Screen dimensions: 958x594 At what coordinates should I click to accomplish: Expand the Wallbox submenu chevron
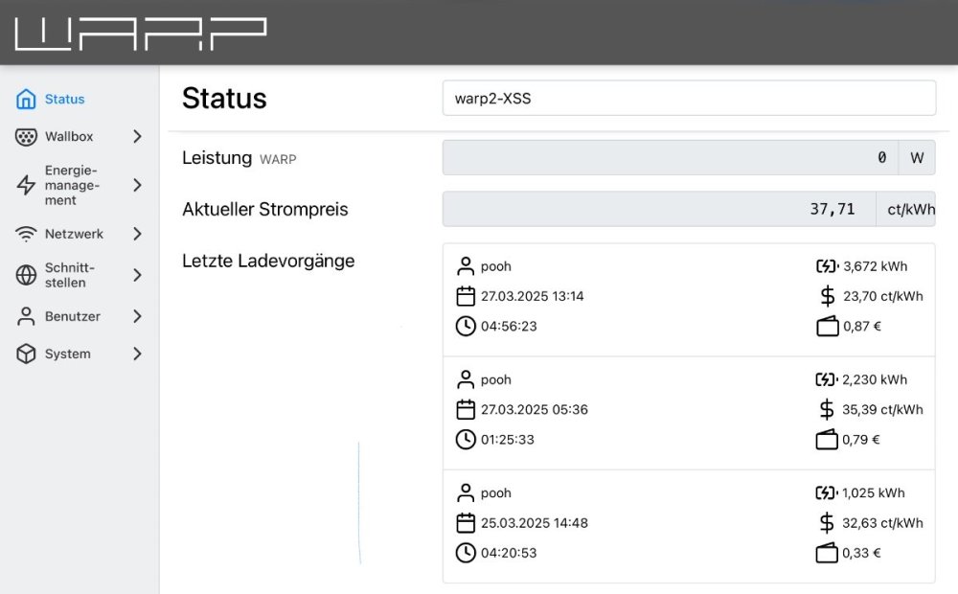[137, 137]
